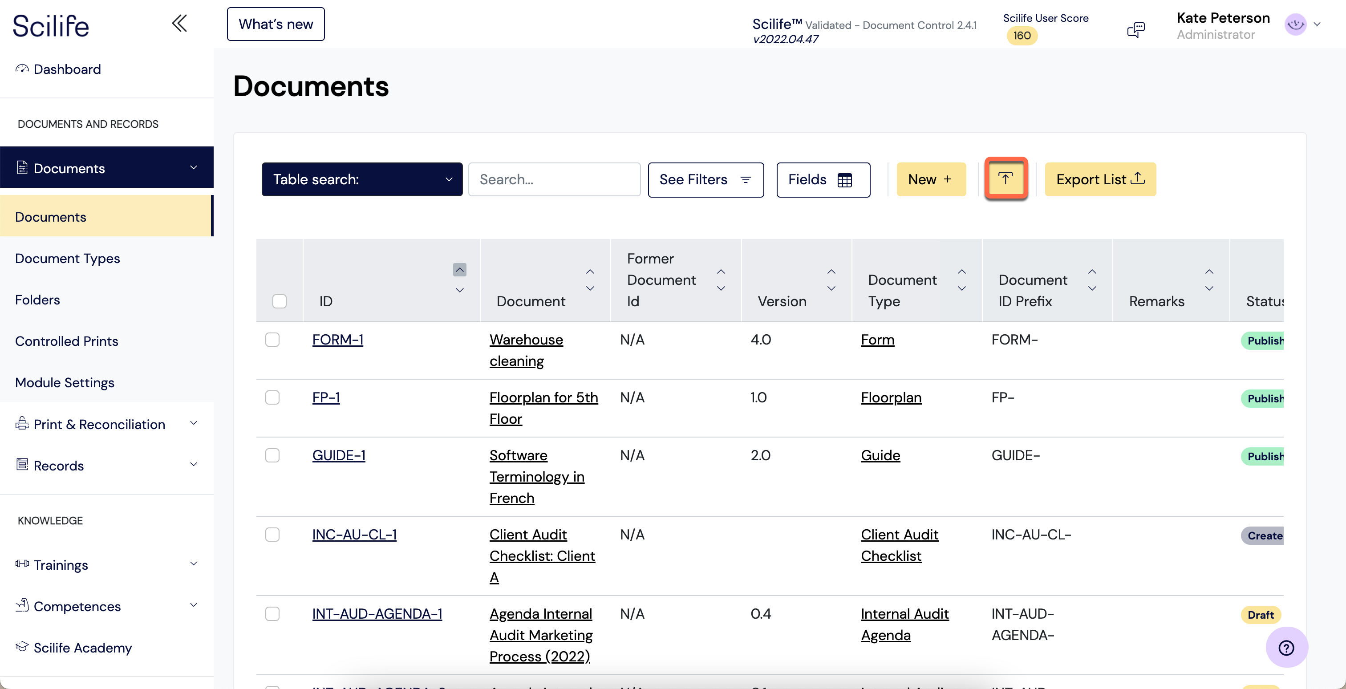Screen dimensions: 1346x689
Task: Click the Scilife Academy graduation cap icon
Action: (x=22, y=647)
